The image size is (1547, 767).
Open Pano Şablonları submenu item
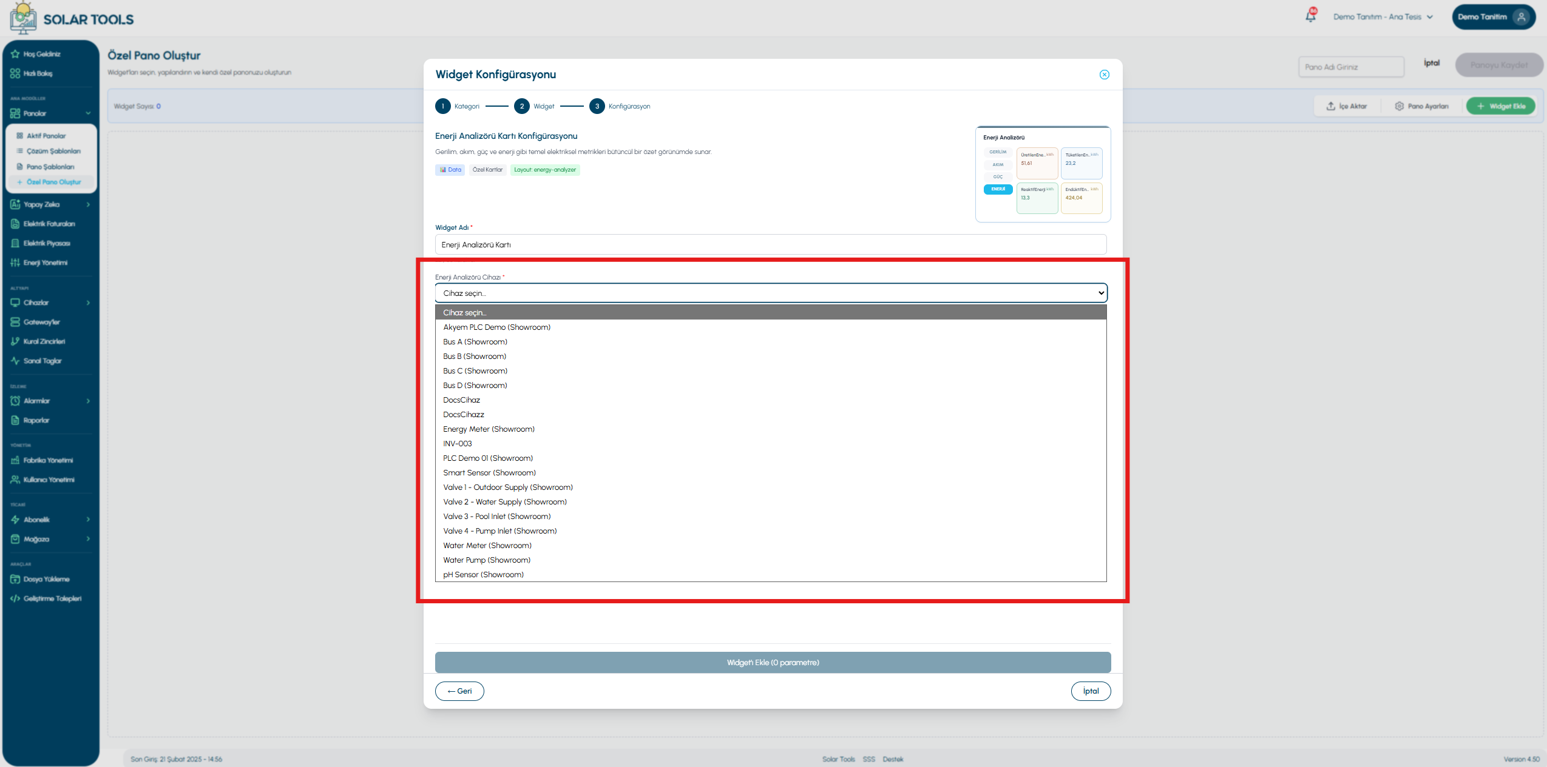pyautogui.click(x=51, y=167)
